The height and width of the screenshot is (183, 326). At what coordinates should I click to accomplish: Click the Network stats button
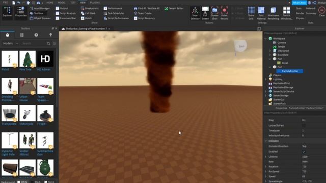311,8
